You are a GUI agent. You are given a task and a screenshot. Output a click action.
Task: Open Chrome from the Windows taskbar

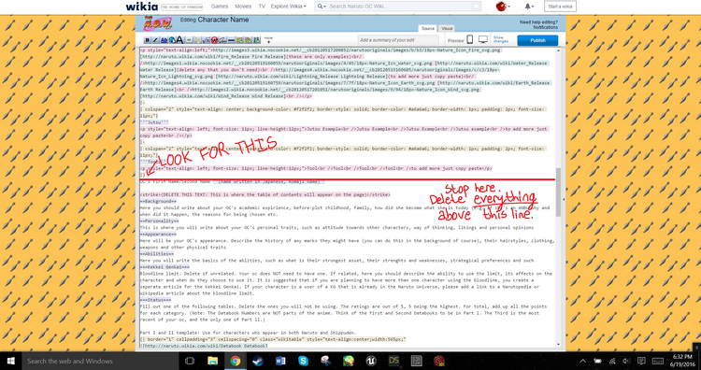pos(236,361)
